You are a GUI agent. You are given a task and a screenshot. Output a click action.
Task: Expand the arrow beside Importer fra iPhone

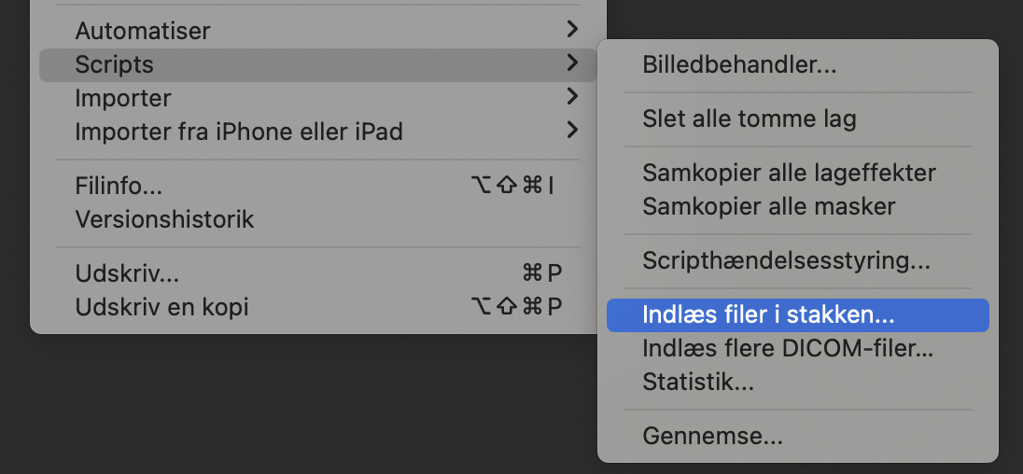coord(572,132)
